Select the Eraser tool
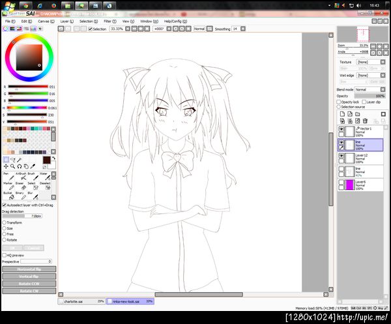This screenshot has height=324, width=391. pos(22,186)
